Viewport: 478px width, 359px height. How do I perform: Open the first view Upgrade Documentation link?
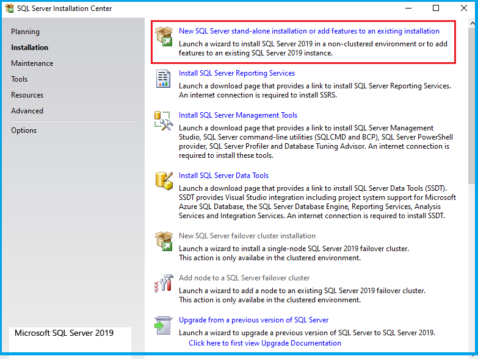265,343
